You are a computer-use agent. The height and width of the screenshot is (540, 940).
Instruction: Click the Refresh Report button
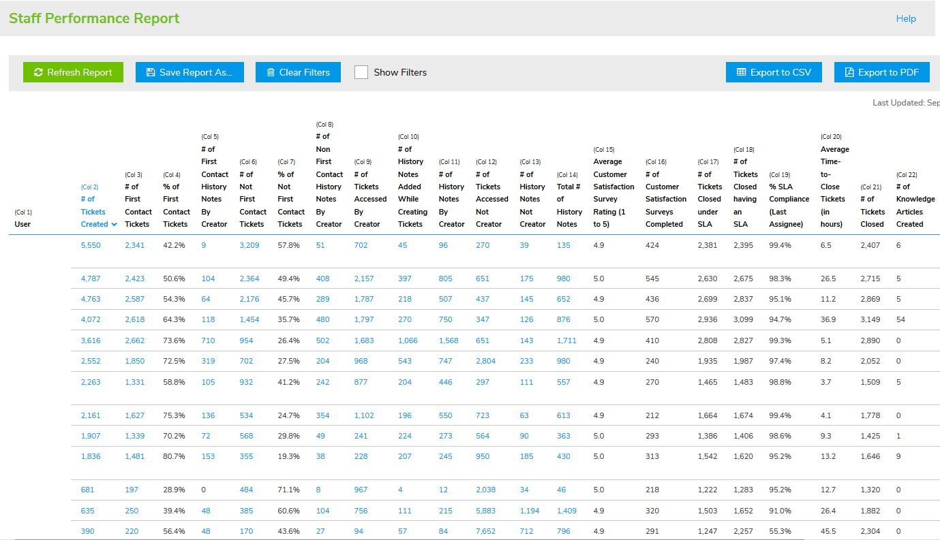(x=73, y=72)
